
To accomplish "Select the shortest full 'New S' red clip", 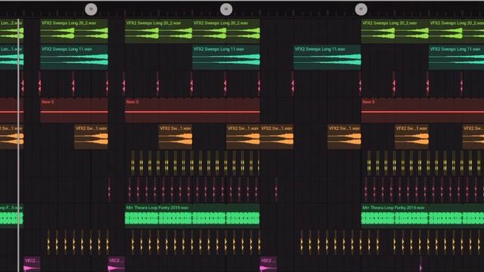I will (x=74, y=110).
